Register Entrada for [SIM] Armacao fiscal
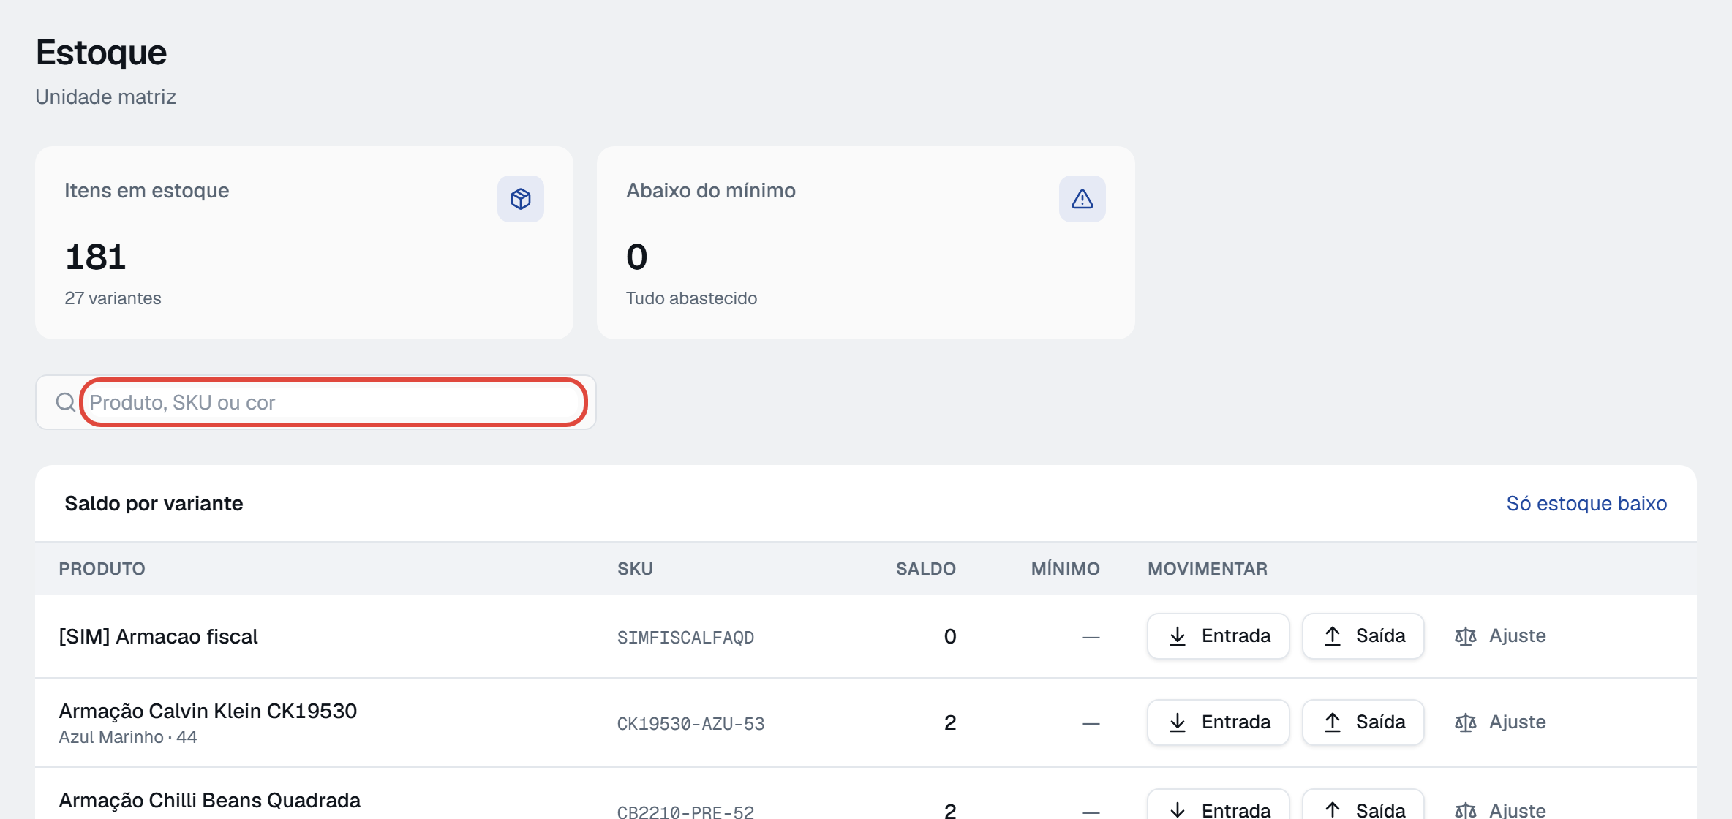 (x=1219, y=636)
